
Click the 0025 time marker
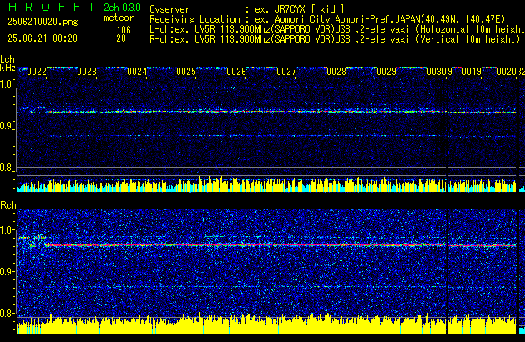(x=186, y=72)
